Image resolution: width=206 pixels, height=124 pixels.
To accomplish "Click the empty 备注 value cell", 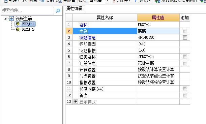I will (158, 95).
